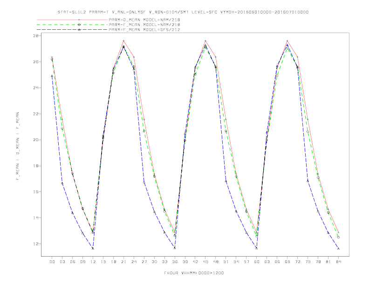Click the blue GFS triangle point at hour 00

pos(52,76)
